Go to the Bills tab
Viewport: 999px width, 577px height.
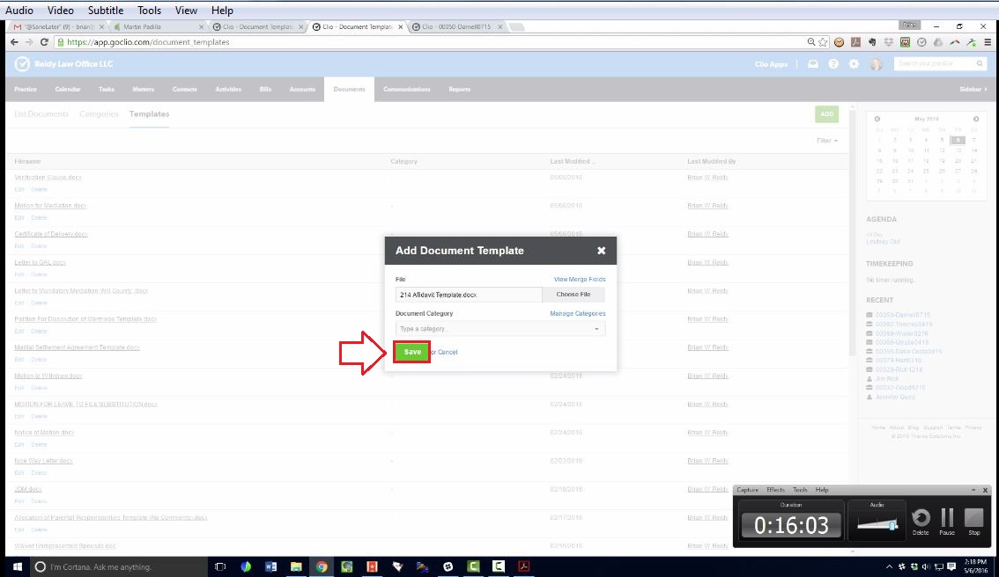(x=266, y=89)
